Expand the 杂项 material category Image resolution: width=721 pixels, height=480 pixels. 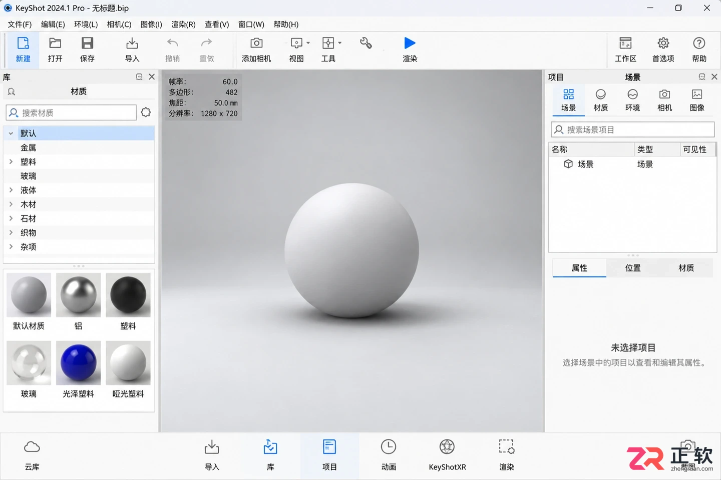pyautogui.click(x=11, y=246)
